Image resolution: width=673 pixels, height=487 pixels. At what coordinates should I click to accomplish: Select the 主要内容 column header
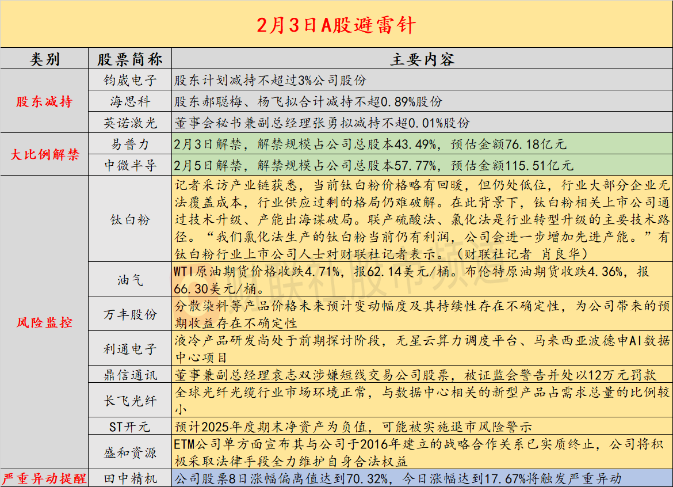click(422, 59)
